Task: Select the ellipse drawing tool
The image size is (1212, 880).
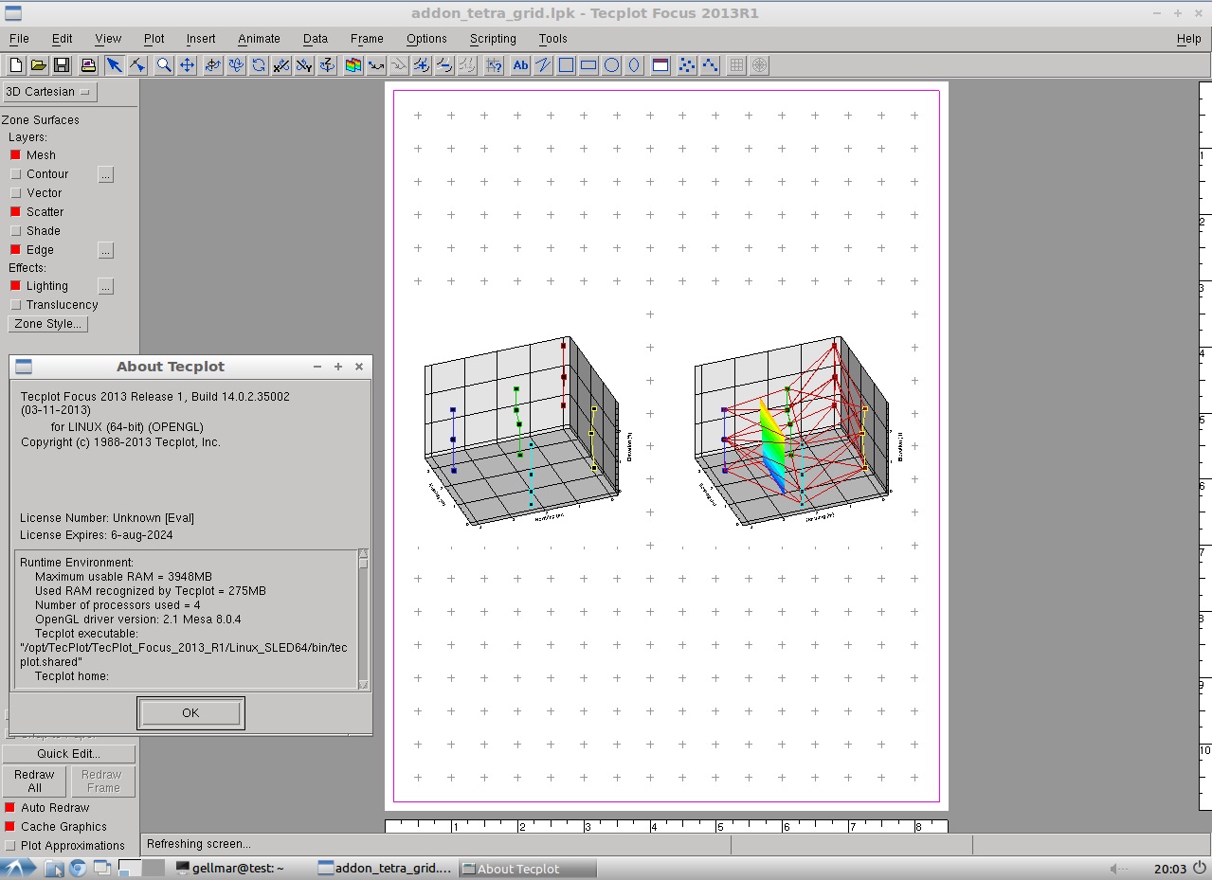Action: [635, 65]
